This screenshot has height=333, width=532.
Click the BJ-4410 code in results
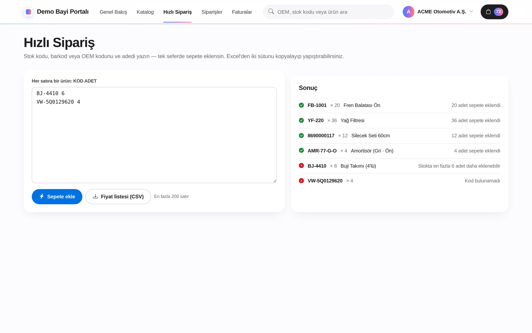click(317, 166)
